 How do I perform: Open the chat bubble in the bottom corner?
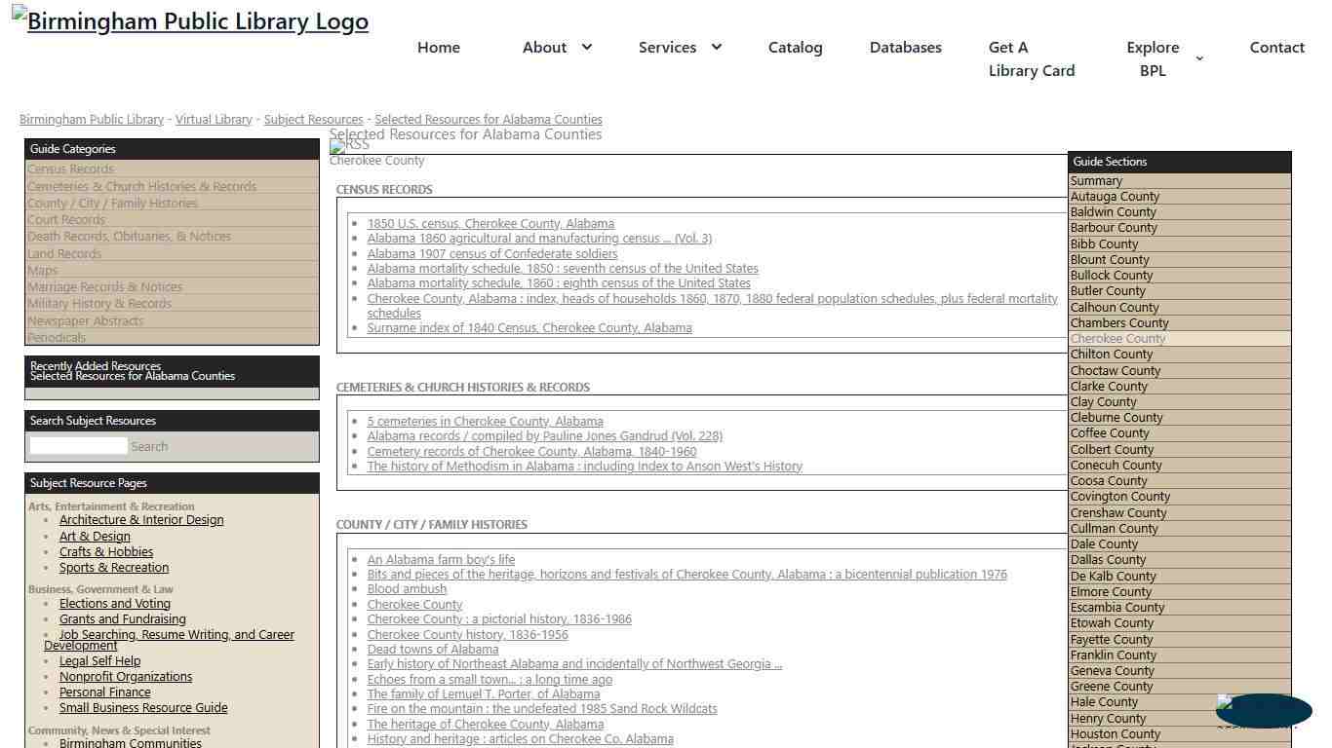(x=1262, y=711)
